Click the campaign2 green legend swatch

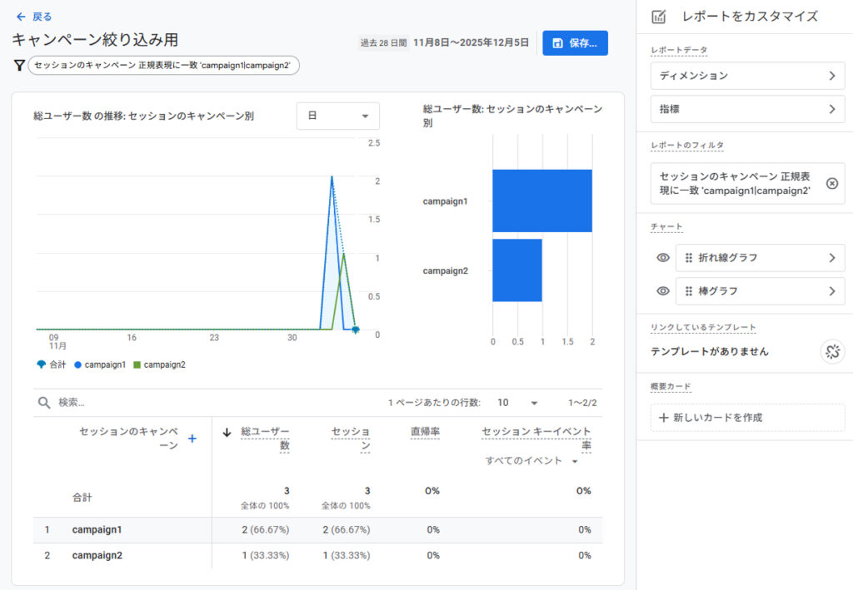[137, 364]
